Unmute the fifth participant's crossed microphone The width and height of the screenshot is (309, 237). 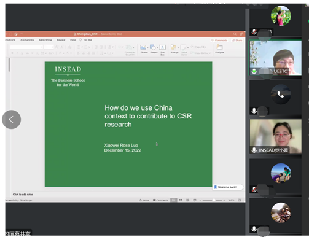click(x=254, y=189)
